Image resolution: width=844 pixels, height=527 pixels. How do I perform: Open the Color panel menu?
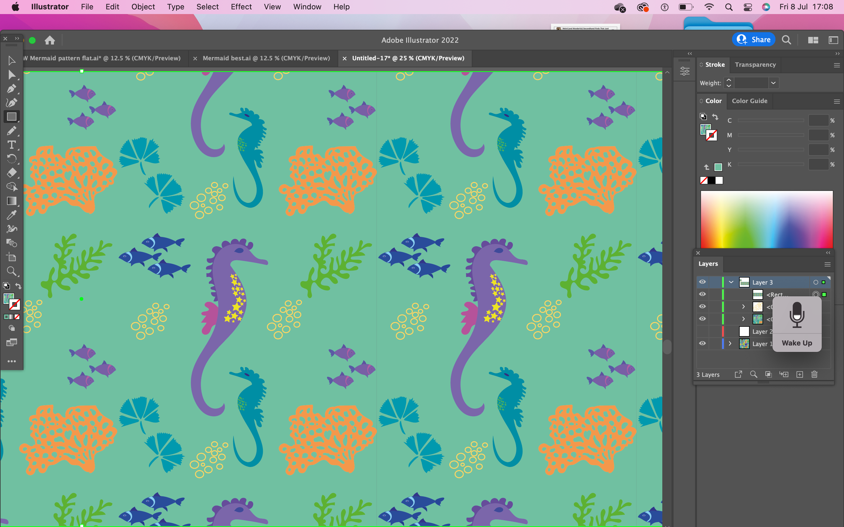coord(836,101)
